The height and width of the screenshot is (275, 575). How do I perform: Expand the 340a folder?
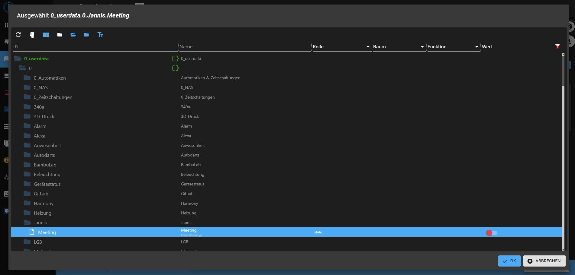tap(27, 107)
